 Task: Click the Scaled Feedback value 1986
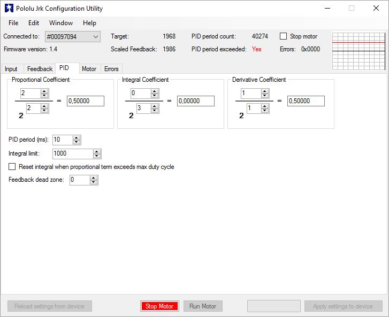(169, 49)
